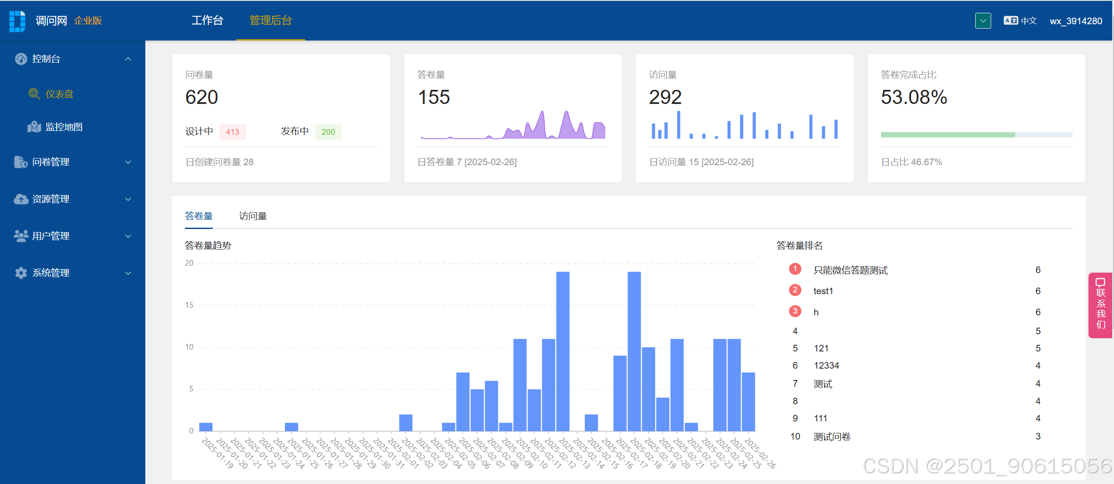Screen dimensions: 1114x484
Task: Select top-ranked survey 只能微信答题测试
Action: pyautogui.click(x=850, y=270)
